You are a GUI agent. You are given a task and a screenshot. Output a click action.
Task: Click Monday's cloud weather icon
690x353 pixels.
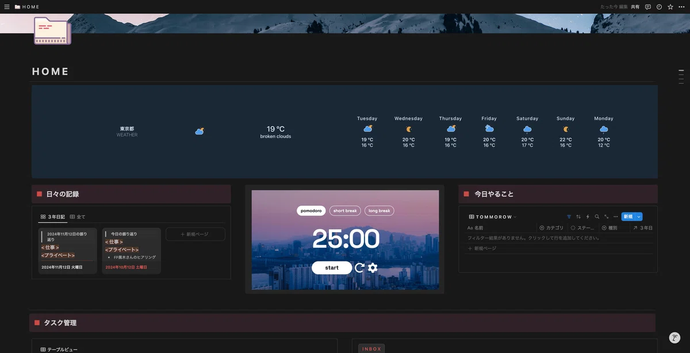coord(604,129)
